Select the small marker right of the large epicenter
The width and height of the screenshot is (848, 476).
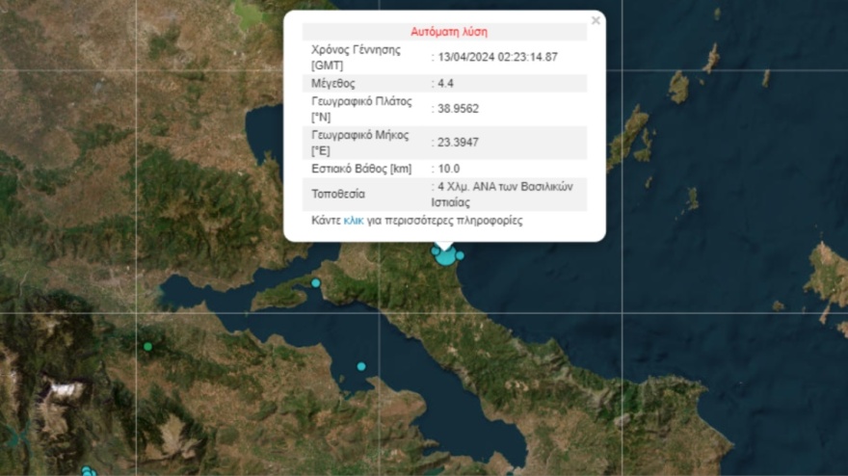[460, 256]
